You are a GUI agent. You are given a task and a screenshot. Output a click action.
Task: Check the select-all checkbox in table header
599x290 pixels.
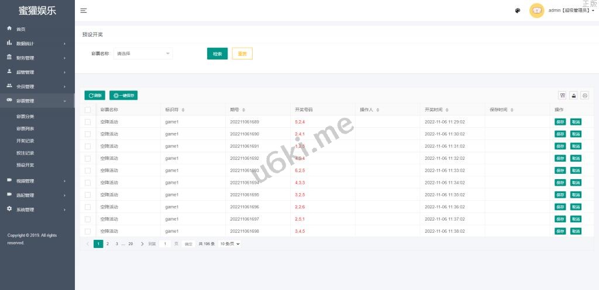88,110
